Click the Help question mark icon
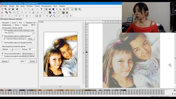 coord(42,9)
